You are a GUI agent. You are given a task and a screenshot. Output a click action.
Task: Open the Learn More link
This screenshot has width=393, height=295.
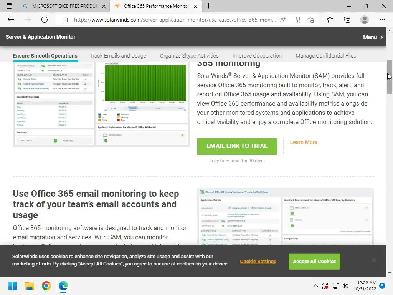point(304,142)
